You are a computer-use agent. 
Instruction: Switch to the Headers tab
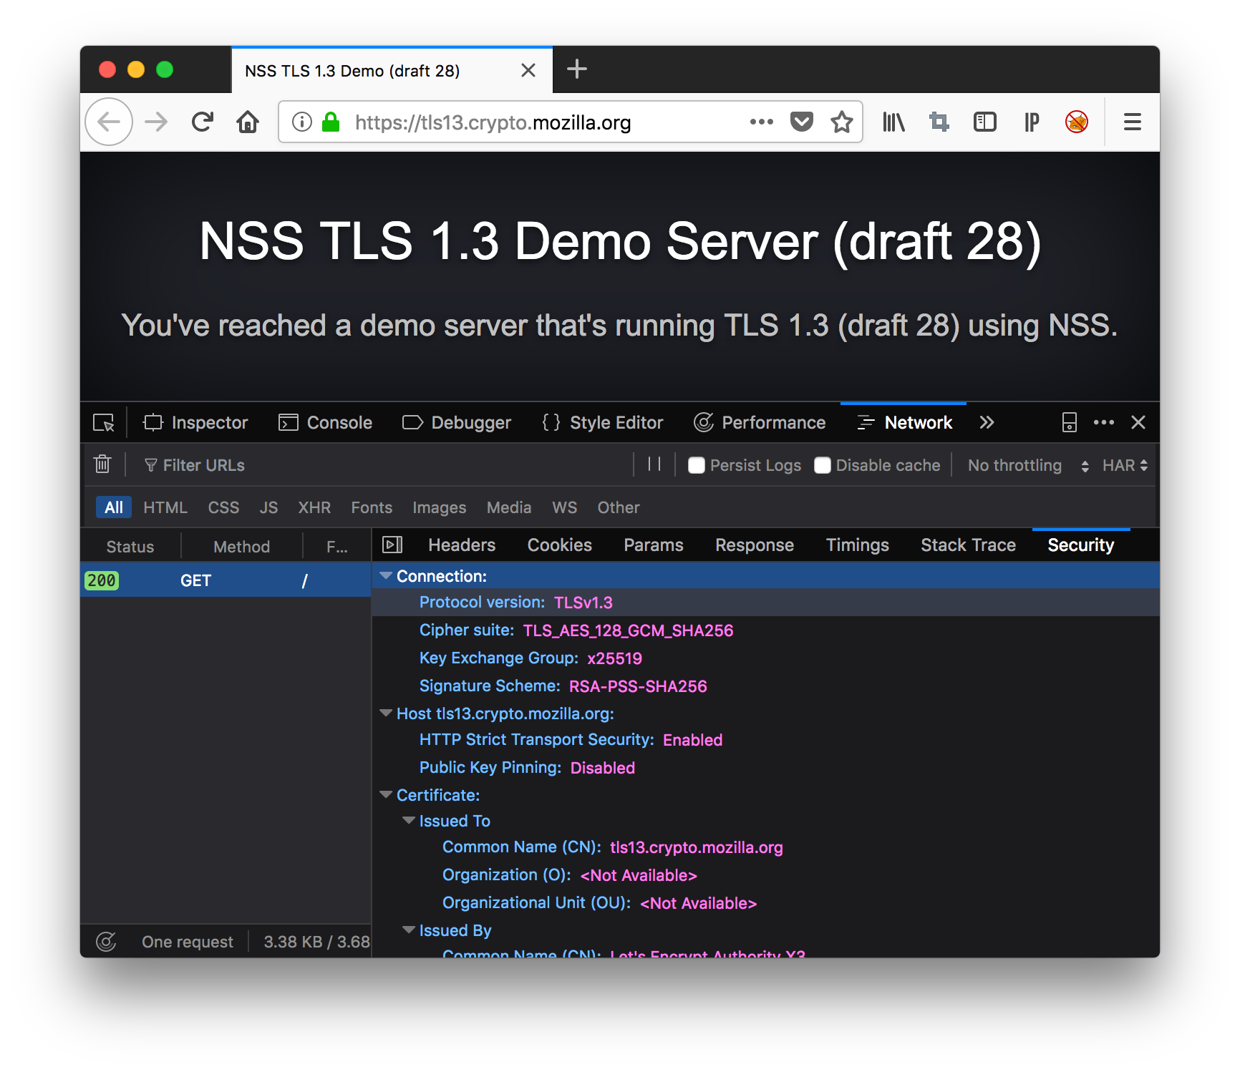pyautogui.click(x=462, y=545)
